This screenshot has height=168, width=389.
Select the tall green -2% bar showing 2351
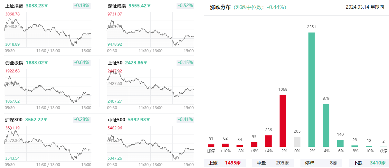tap(312, 89)
